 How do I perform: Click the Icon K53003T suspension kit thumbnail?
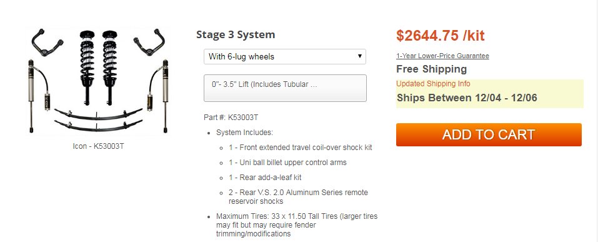(98, 81)
